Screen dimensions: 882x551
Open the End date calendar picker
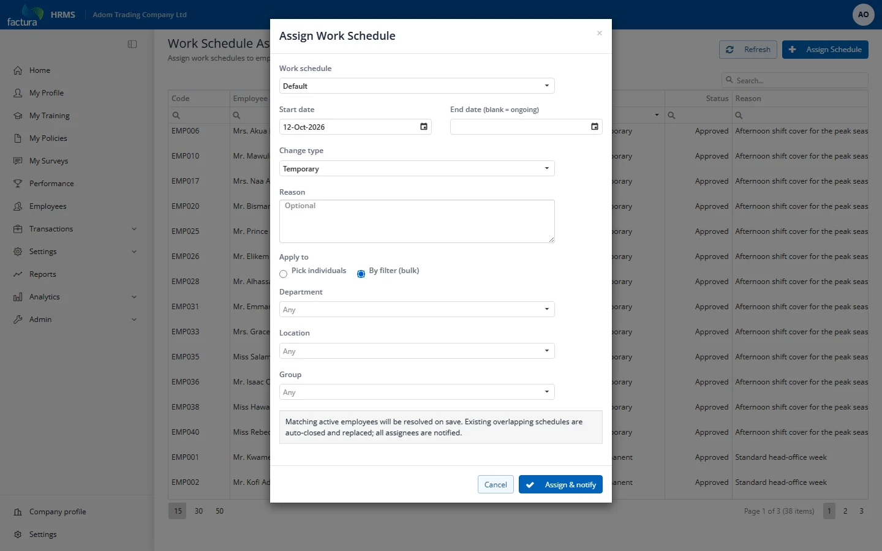pos(594,127)
